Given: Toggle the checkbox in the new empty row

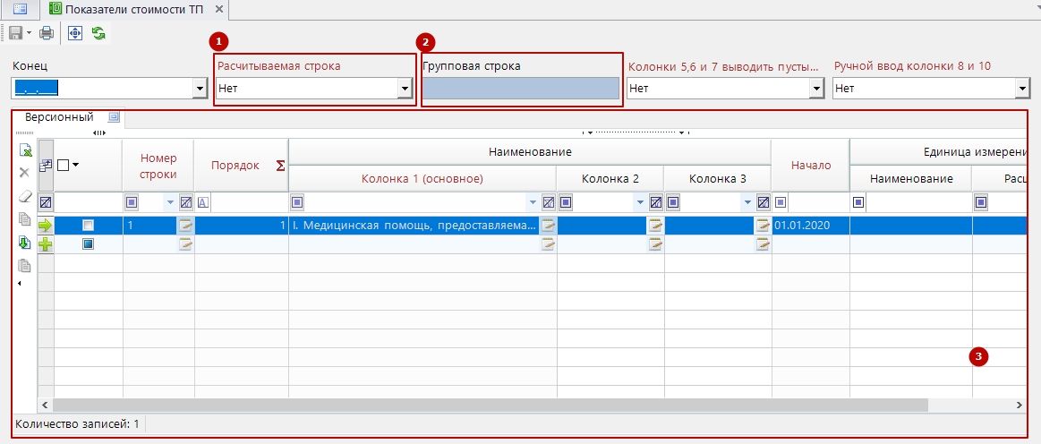Looking at the screenshot, I should [88, 243].
